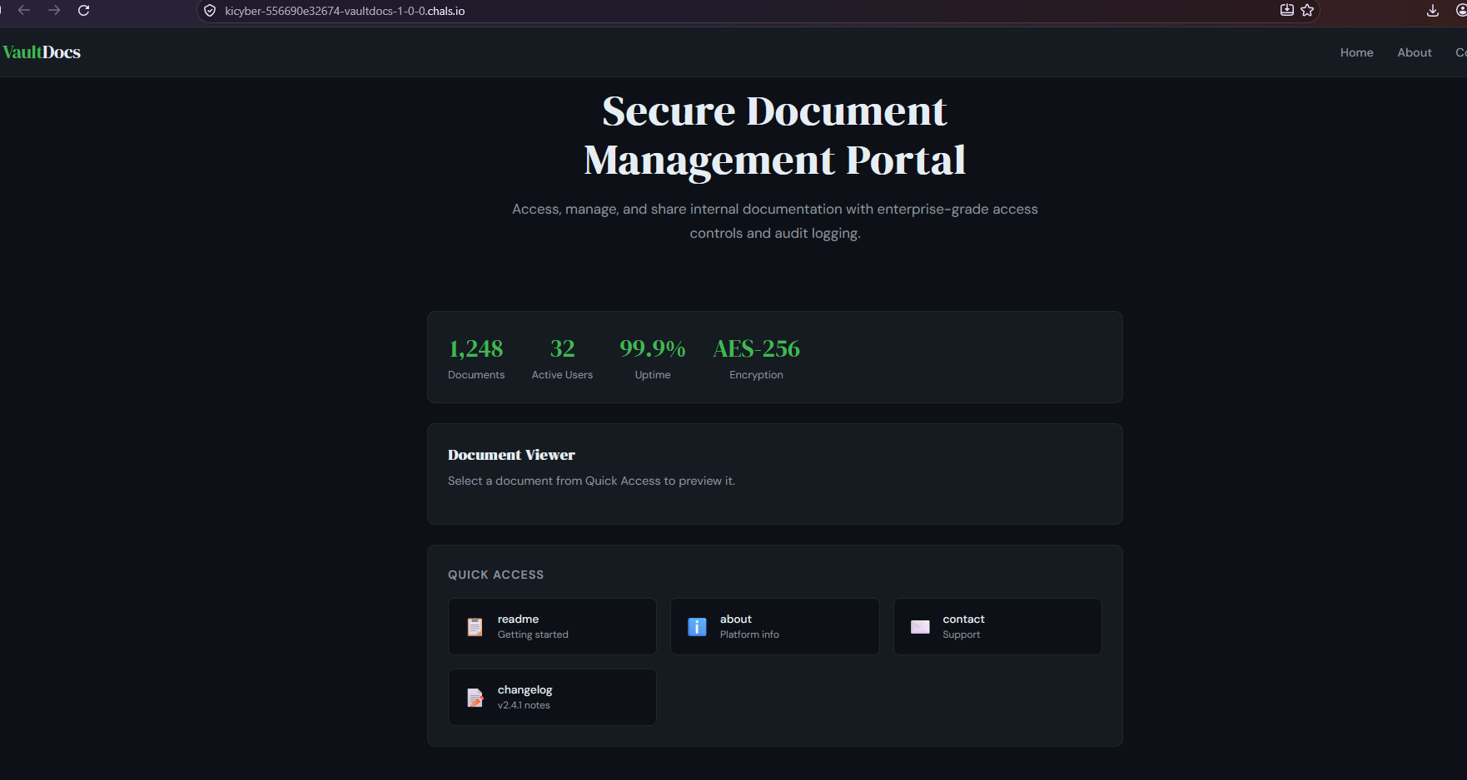
Task: Open the changelog v2.4.1 notes card
Action: [552, 697]
